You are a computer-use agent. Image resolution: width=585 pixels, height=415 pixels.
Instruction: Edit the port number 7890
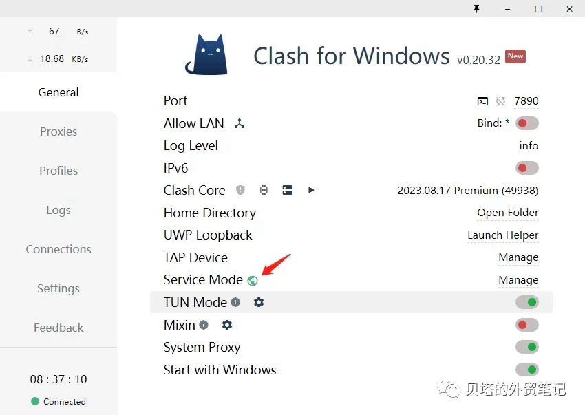point(526,101)
